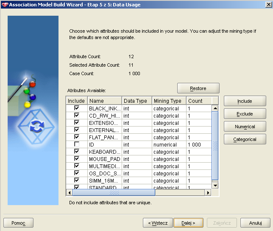Select the SIMM_16M... name cell
The height and width of the screenshot is (231, 273).
click(105, 180)
